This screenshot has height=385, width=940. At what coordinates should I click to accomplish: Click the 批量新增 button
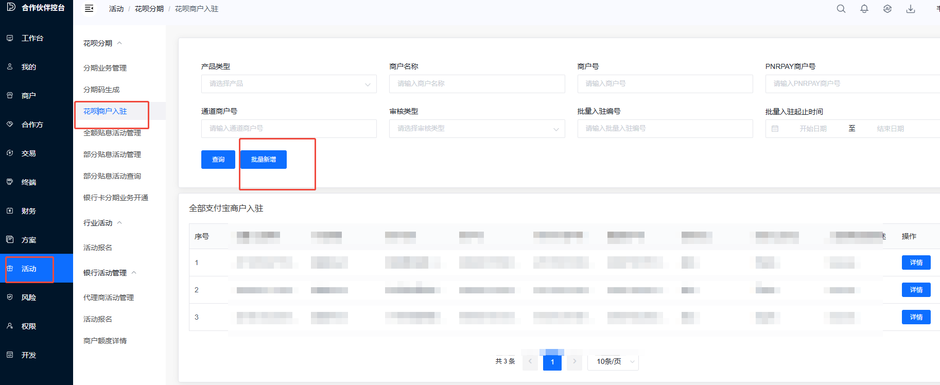(264, 160)
